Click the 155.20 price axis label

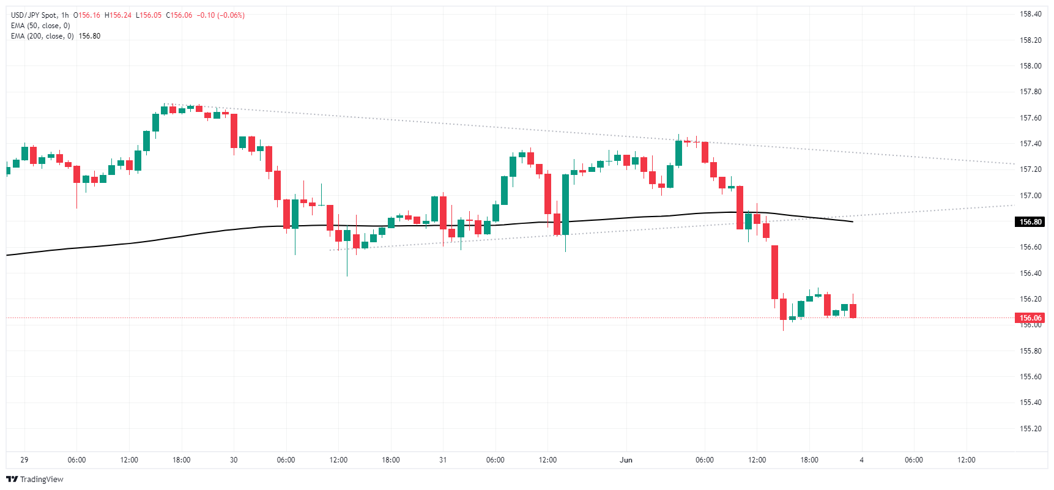point(1030,429)
